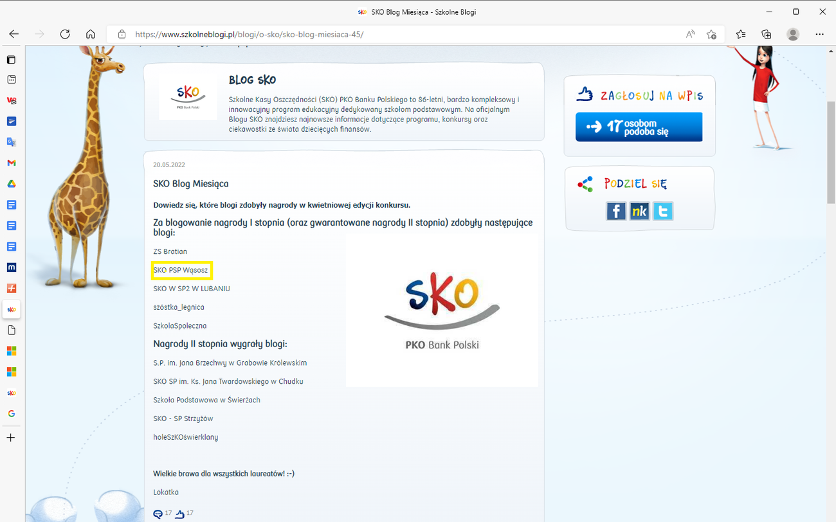Open the tab search icon in sidebar
This screenshot has width=836, height=522.
click(11, 80)
